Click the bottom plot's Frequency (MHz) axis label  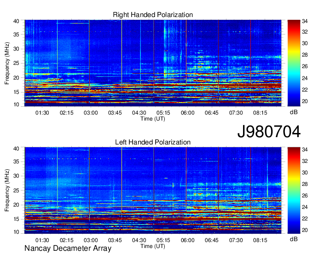click(7, 190)
